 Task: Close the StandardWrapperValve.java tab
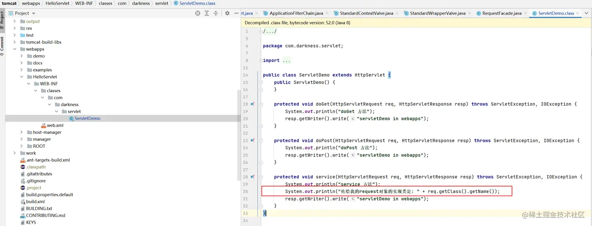point(469,13)
